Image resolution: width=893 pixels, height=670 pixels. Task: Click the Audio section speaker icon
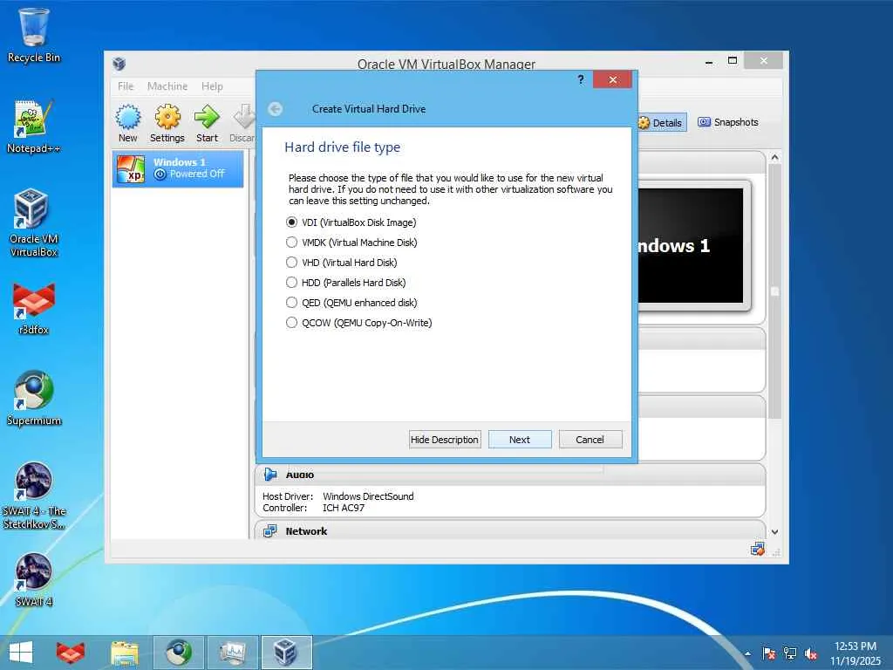[x=270, y=475]
